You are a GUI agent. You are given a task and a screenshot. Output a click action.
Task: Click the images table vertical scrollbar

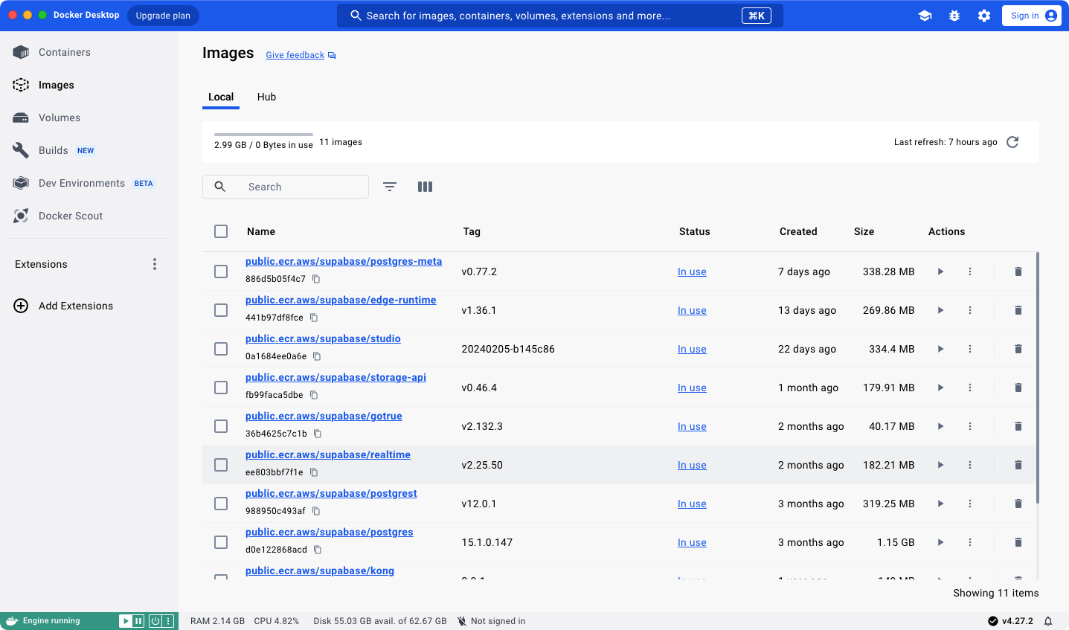coord(1037,377)
